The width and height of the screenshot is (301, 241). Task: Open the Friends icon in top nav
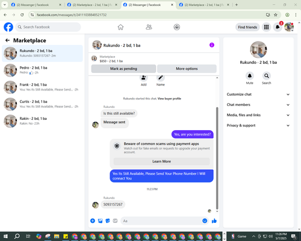(x=149, y=27)
